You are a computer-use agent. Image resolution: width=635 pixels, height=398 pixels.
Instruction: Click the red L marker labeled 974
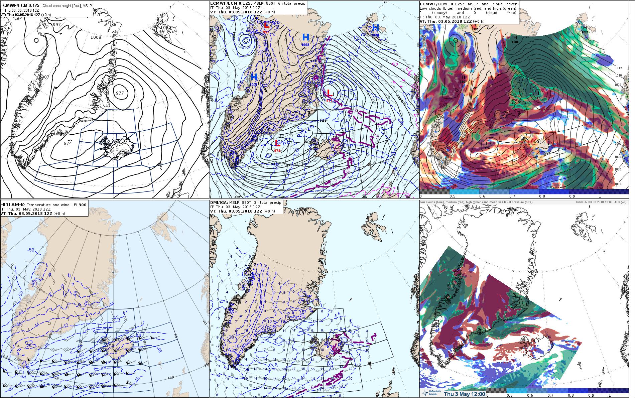(277, 143)
